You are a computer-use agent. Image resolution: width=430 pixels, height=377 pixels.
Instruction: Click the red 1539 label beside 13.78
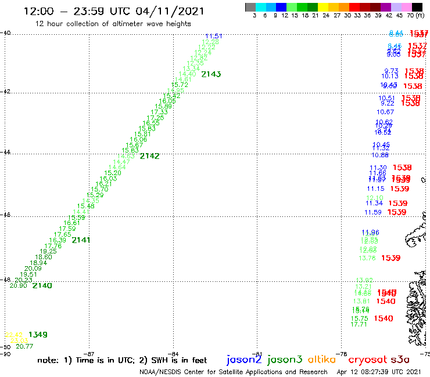tap(391, 258)
